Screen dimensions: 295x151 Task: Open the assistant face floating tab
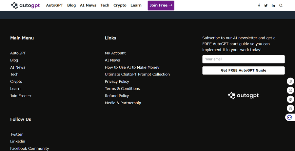click(x=290, y=117)
